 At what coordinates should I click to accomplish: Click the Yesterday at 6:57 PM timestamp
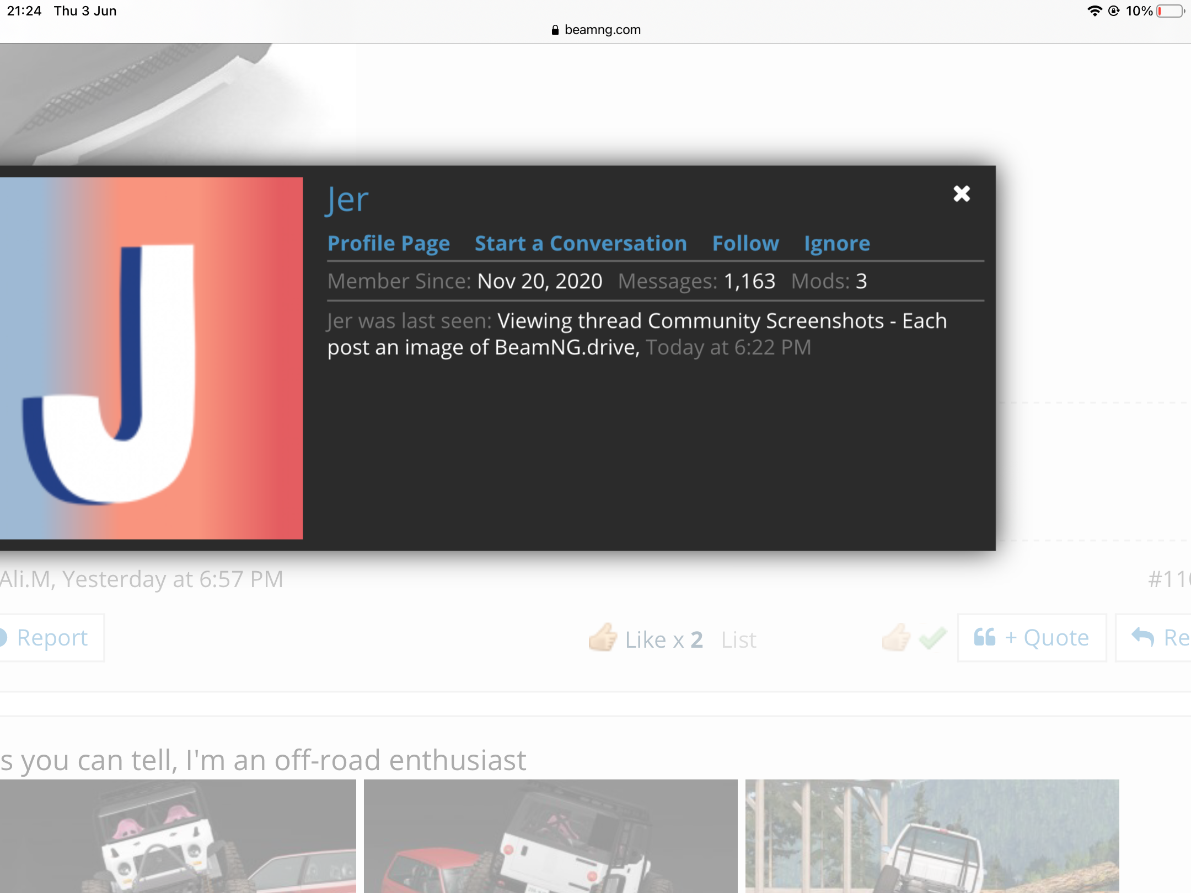click(x=173, y=579)
